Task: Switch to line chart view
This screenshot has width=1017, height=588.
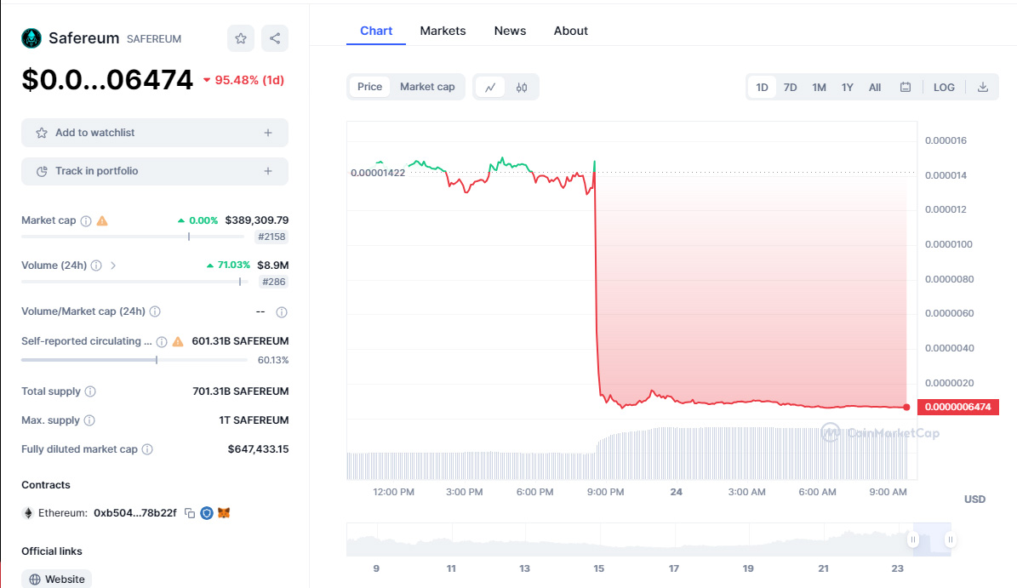Action: [x=490, y=87]
